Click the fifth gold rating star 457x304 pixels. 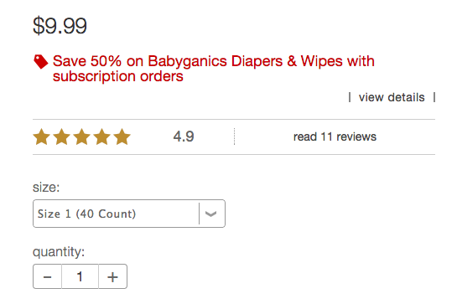(x=122, y=137)
